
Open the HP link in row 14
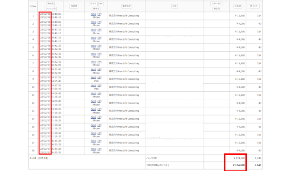click(99, 117)
